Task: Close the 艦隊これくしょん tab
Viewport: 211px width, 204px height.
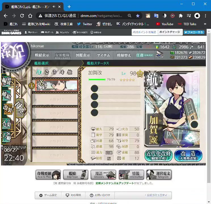Action: click(x=59, y=7)
